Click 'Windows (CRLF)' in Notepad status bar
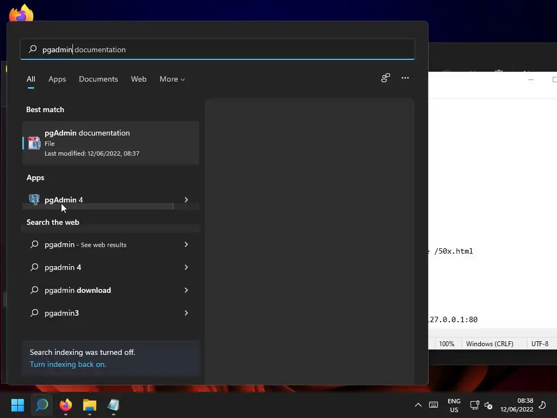Viewport: 557px width, 418px height. [x=490, y=344]
